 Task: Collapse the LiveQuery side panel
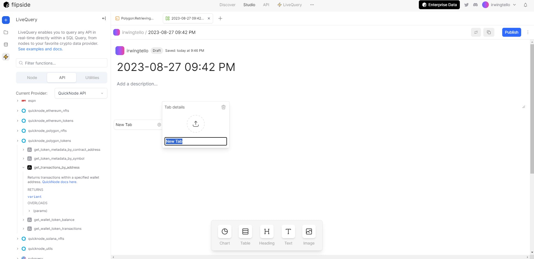104,19
